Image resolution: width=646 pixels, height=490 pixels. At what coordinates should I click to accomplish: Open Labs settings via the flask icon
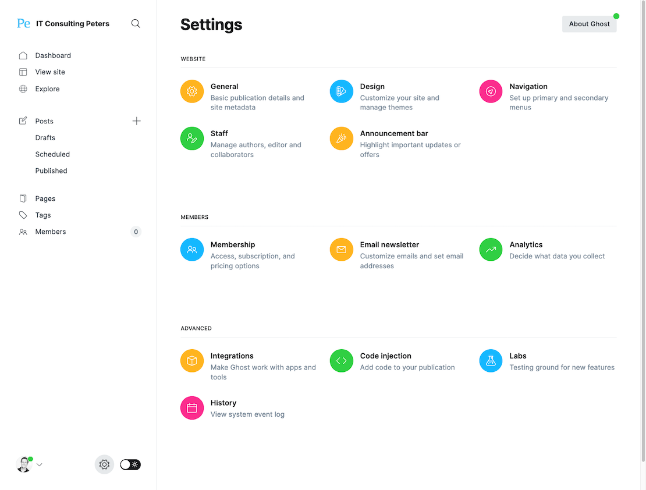[491, 361]
